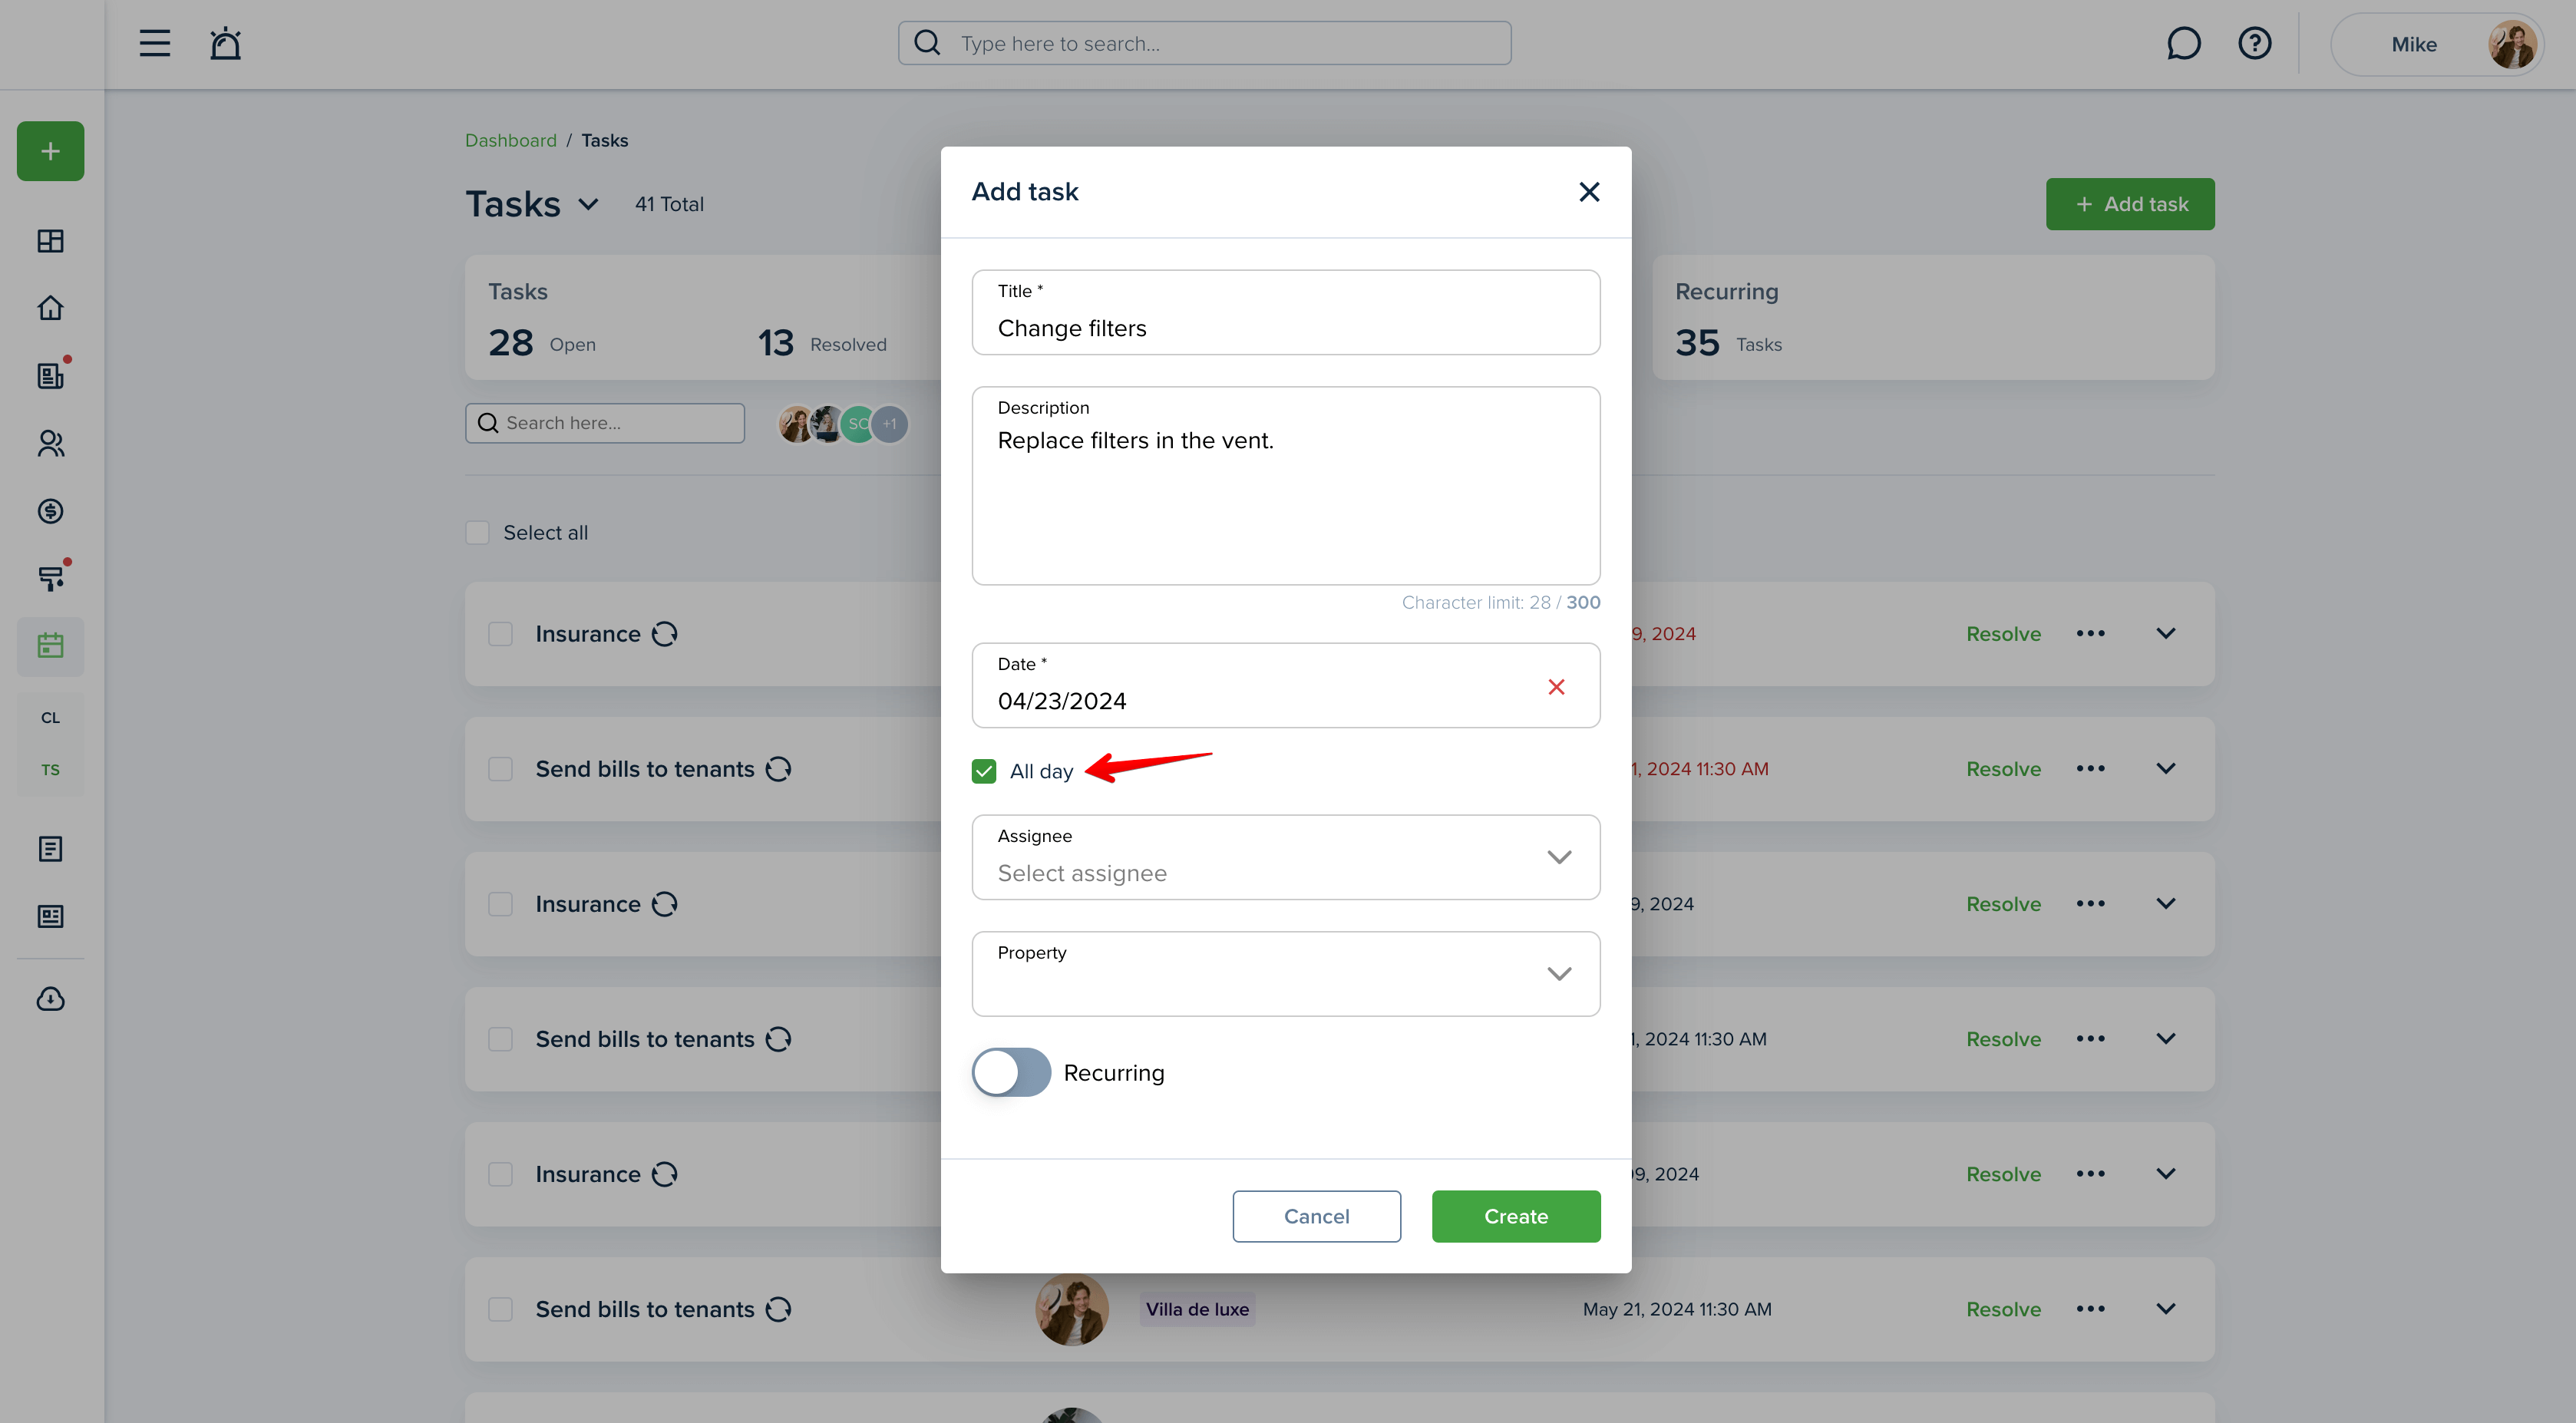Click the green Create button
The width and height of the screenshot is (2576, 1423).
coord(1516,1216)
